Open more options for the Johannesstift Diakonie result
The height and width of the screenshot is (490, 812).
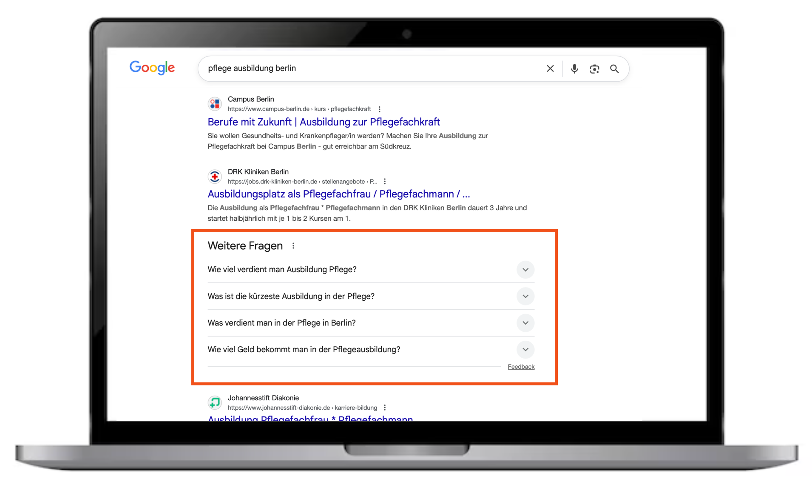click(x=384, y=408)
